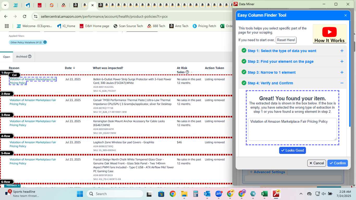Remove the Other Policy Violations filter
356x200 pixels.
[x=45, y=42]
